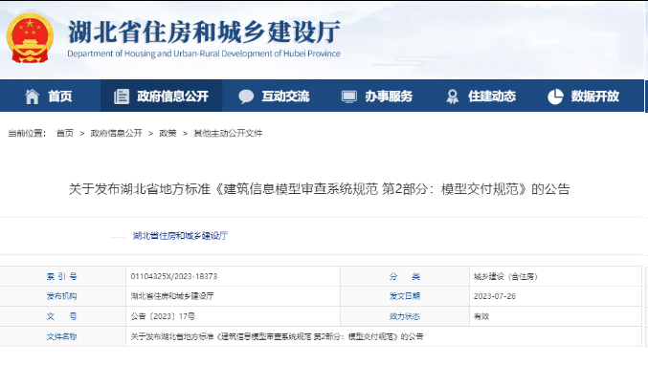Click the 发布机构 label cell
This screenshot has width=648, height=365.
(62, 296)
